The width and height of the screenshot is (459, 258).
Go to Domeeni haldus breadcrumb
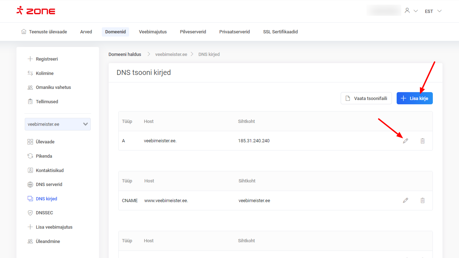125,54
